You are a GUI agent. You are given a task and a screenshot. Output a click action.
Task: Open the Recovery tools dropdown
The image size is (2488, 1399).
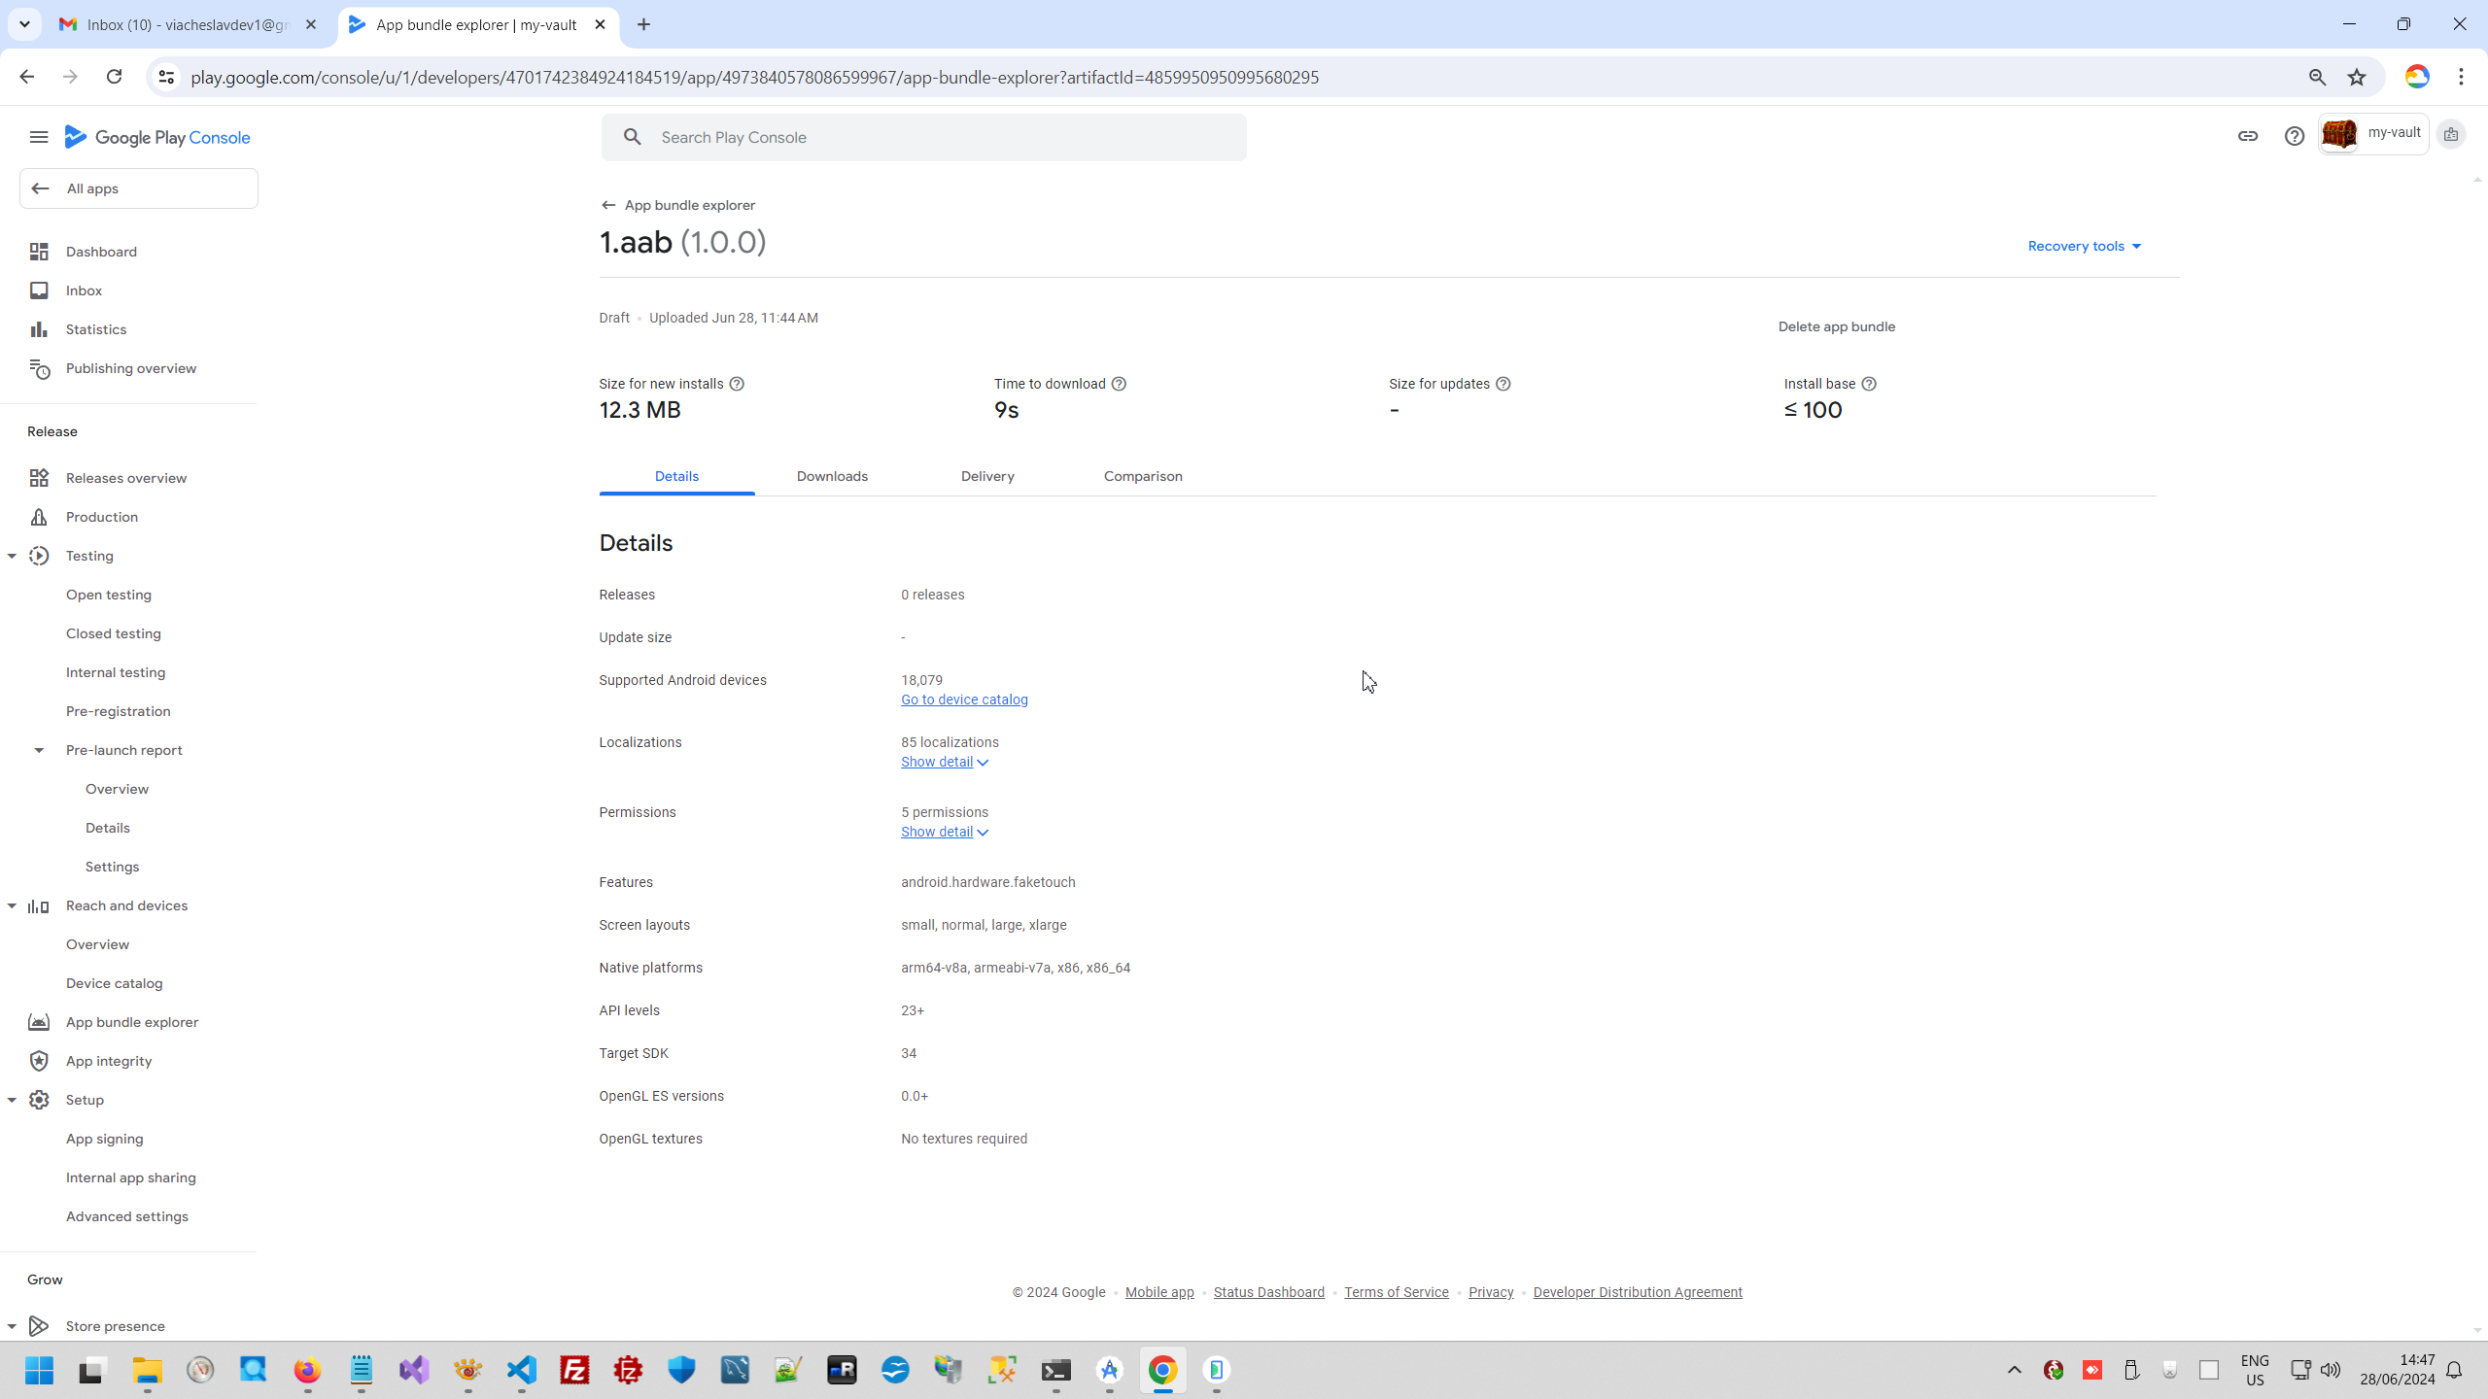pyautogui.click(x=2084, y=246)
